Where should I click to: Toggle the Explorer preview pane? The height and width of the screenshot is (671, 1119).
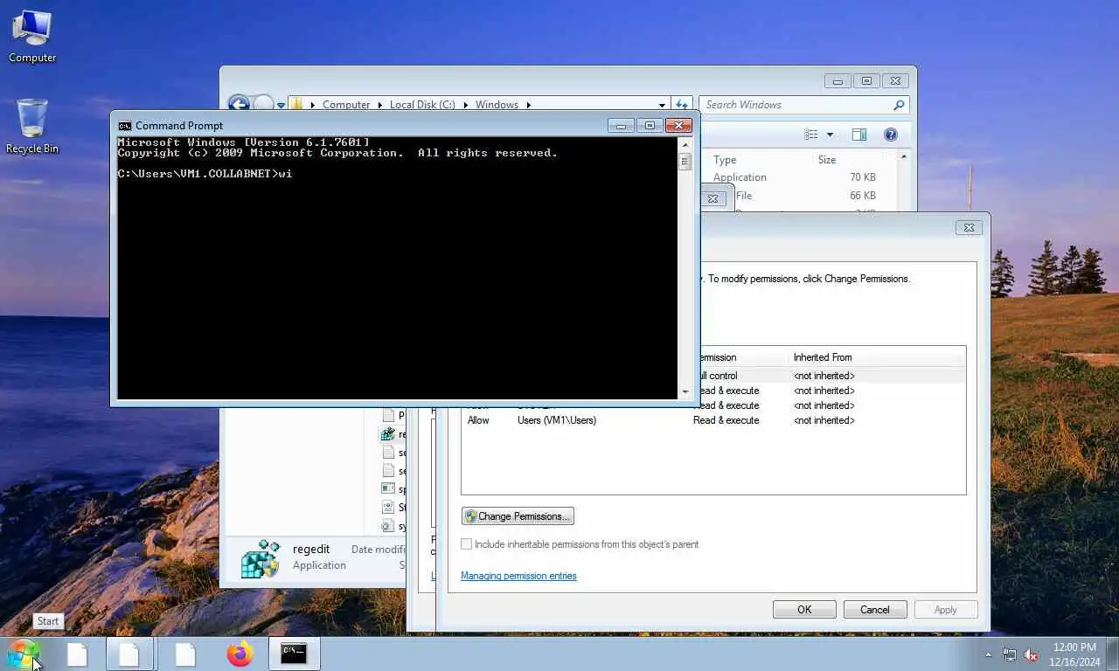[x=859, y=135]
